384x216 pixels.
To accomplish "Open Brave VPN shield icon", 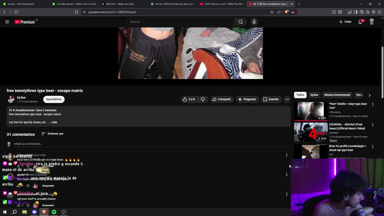I will 373,12.
